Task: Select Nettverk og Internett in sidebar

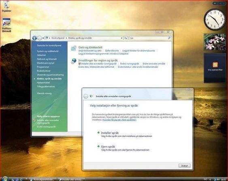Action: [x=47, y=59]
